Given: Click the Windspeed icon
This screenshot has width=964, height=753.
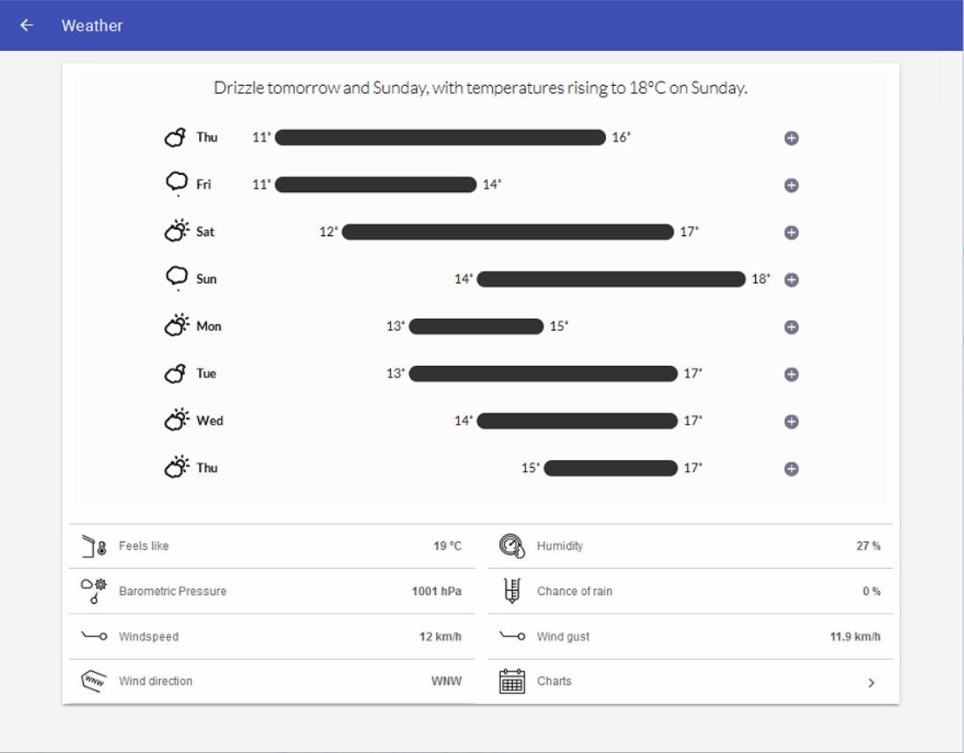Looking at the screenshot, I should pos(93,637).
